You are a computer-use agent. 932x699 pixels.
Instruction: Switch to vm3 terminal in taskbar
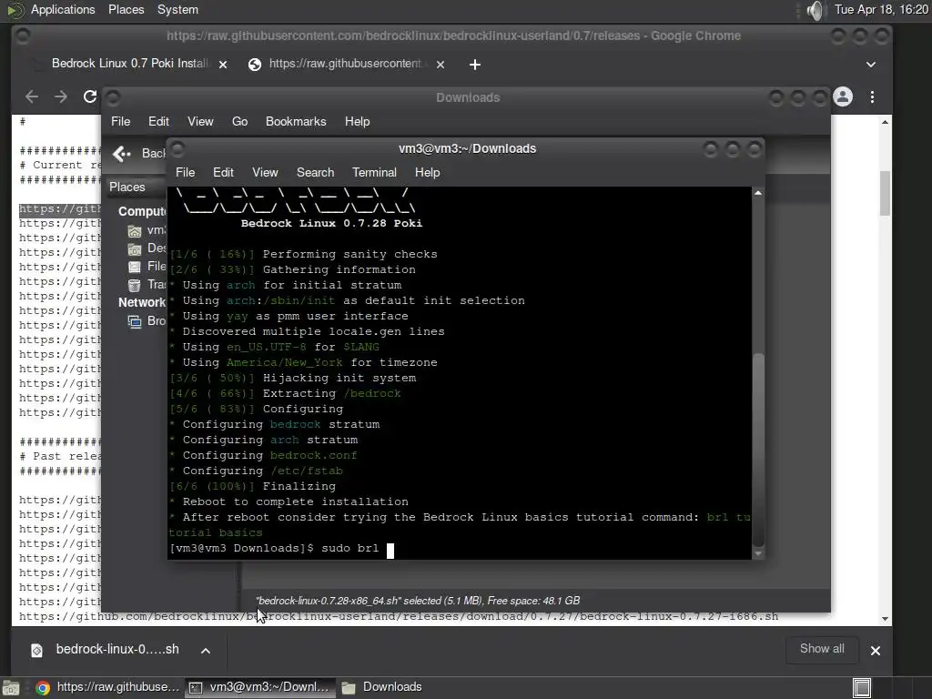click(x=259, y=687)
